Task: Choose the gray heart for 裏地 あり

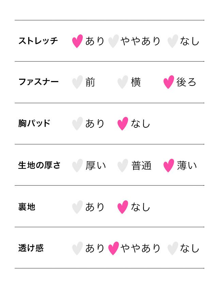Action: [78, 207]
